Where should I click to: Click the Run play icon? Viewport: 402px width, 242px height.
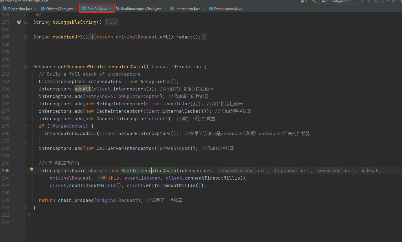point(362,1)
